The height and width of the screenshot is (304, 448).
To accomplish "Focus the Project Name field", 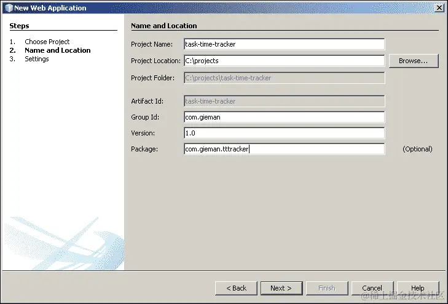I will coord(285,44).
